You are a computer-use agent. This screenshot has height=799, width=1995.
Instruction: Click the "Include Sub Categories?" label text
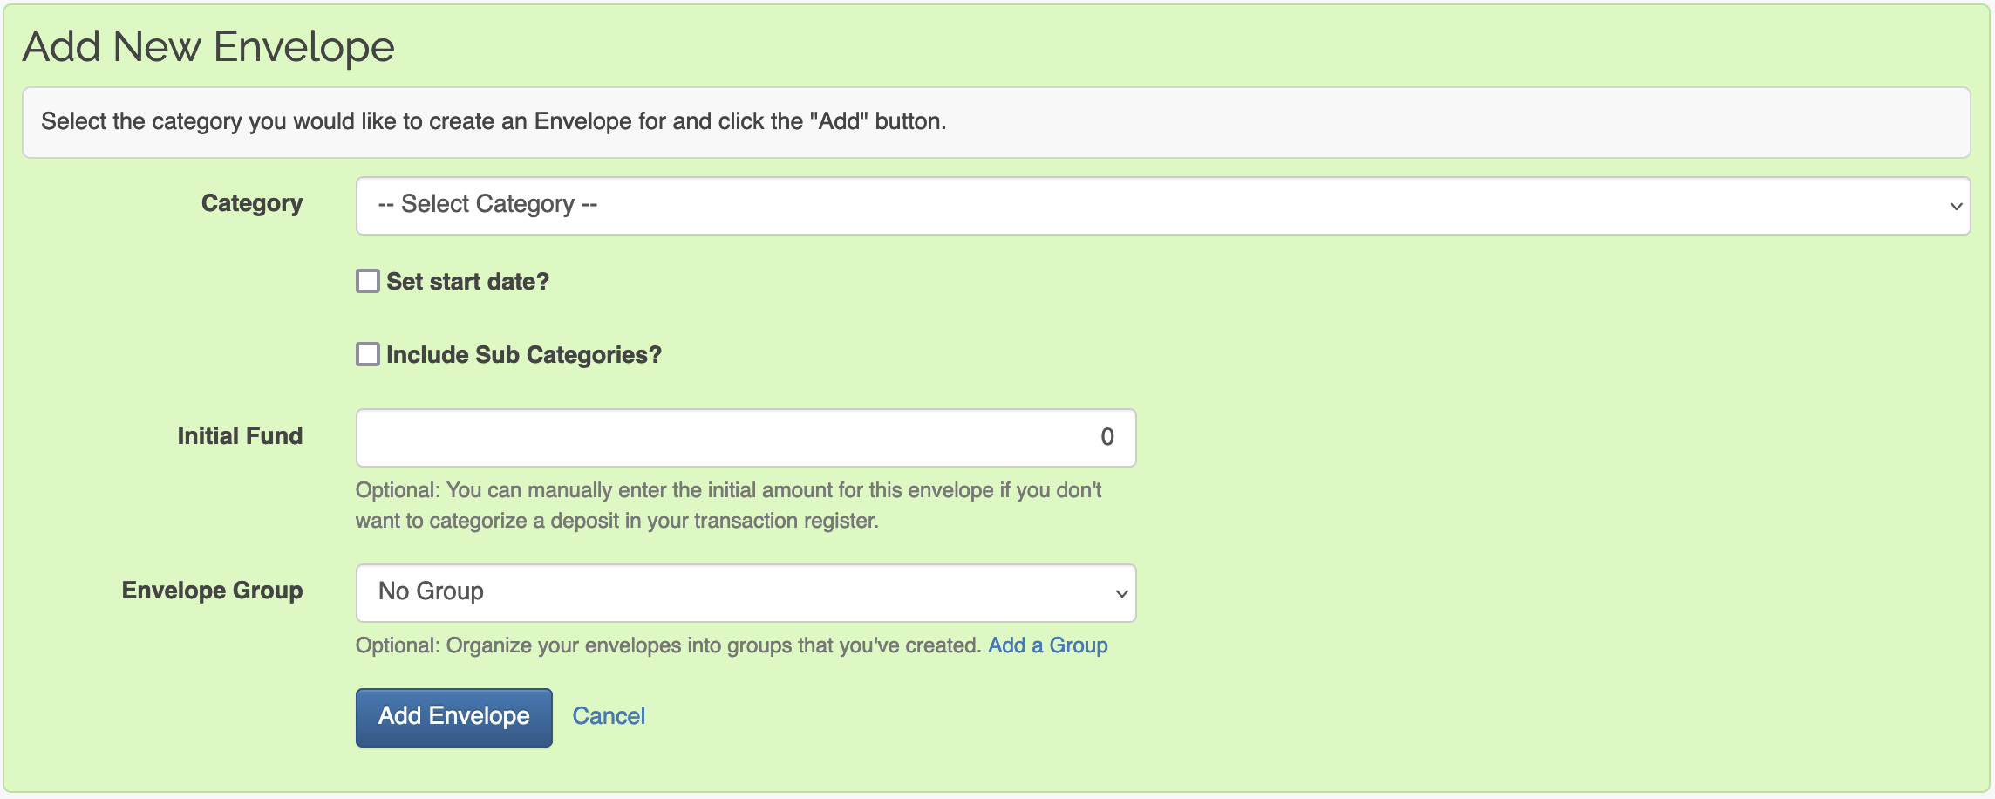click(523, 355)
